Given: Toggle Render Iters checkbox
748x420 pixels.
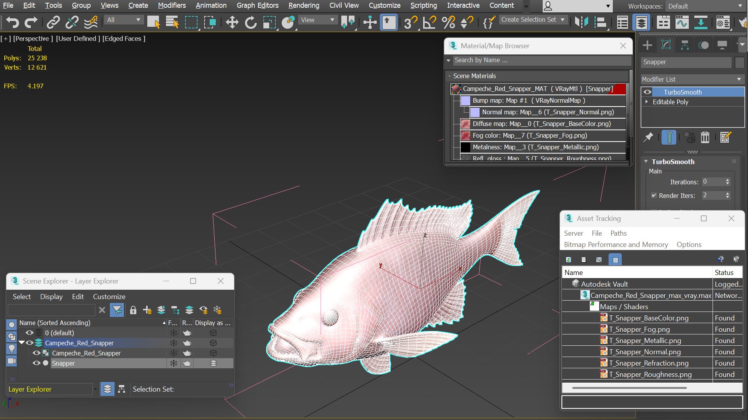Looking at the screenshot, I should [x=654, y=196].
